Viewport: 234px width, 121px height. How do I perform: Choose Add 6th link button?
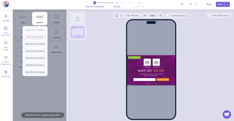(x=35, y=72)
